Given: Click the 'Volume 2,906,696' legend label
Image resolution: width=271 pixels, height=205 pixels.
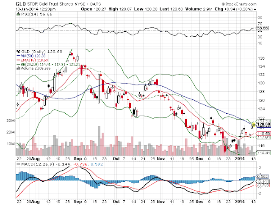Looking at the screenshot, I should coord(36,68).
